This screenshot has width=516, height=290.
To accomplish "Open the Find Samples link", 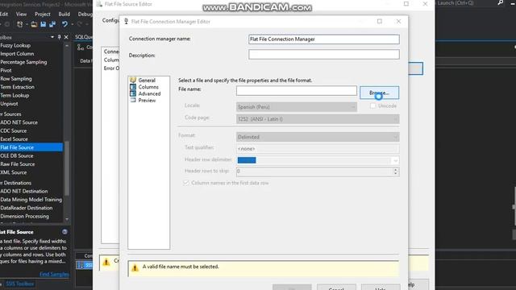I will tap(54, 274).
